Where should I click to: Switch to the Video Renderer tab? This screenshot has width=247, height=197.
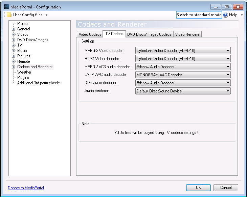(188, 34)
